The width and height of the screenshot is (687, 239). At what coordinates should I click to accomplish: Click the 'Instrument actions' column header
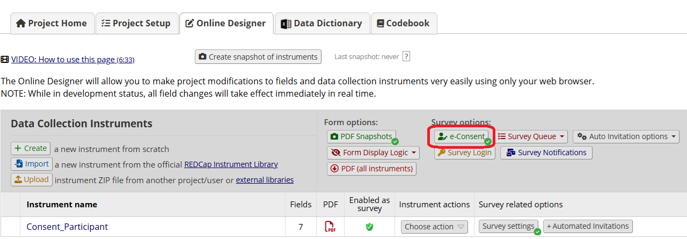click(434, 204)
